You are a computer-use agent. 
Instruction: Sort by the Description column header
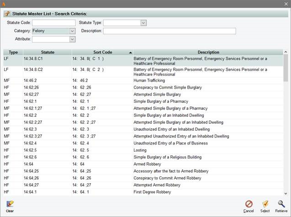point(208,53)
